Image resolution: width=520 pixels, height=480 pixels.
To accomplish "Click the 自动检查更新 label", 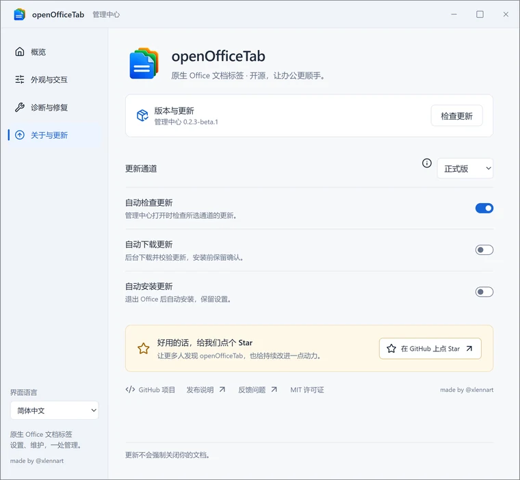I will 149,202.
